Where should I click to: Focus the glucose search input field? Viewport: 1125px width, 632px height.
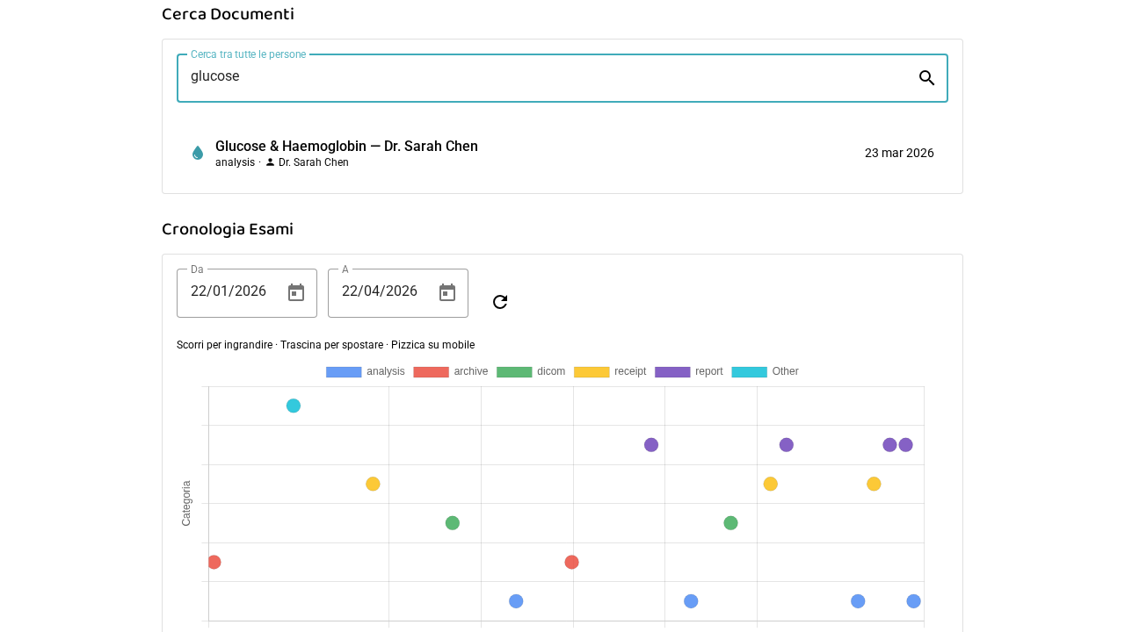545,77
